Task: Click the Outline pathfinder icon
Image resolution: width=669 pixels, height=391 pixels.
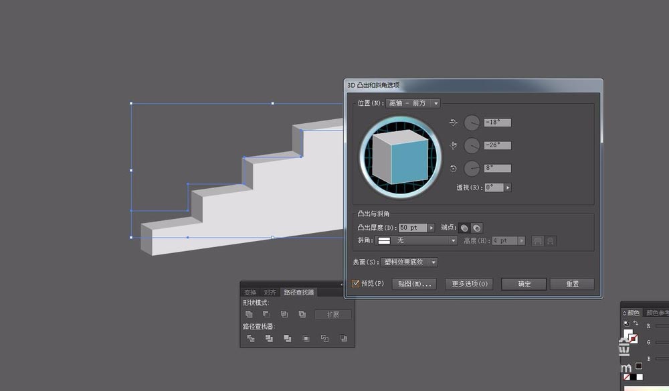Action: 324,339
